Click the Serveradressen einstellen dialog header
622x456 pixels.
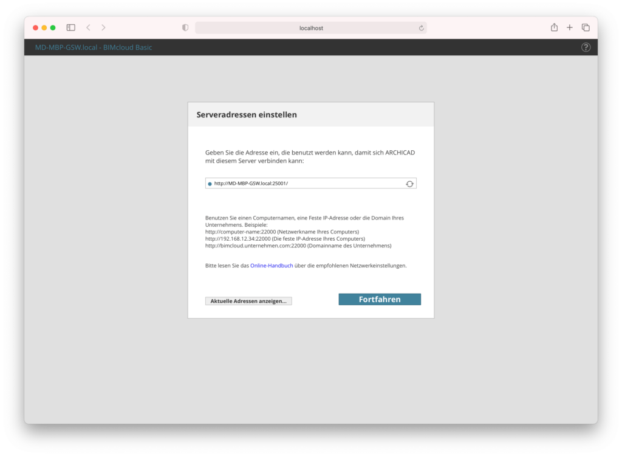pyautogui.click(x=246, y=114)
